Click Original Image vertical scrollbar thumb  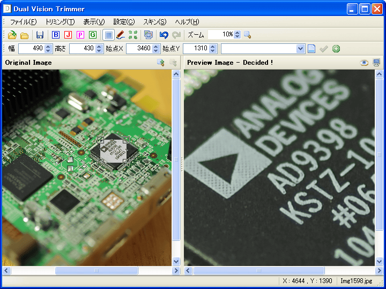pos(176,159)
